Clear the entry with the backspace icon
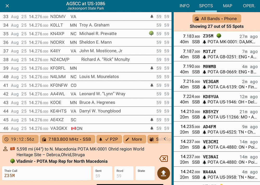 click(164, 159)
